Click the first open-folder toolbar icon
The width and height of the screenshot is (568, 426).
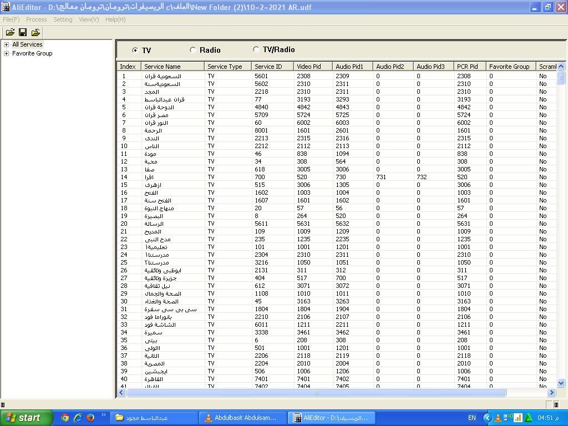(10, 33)
